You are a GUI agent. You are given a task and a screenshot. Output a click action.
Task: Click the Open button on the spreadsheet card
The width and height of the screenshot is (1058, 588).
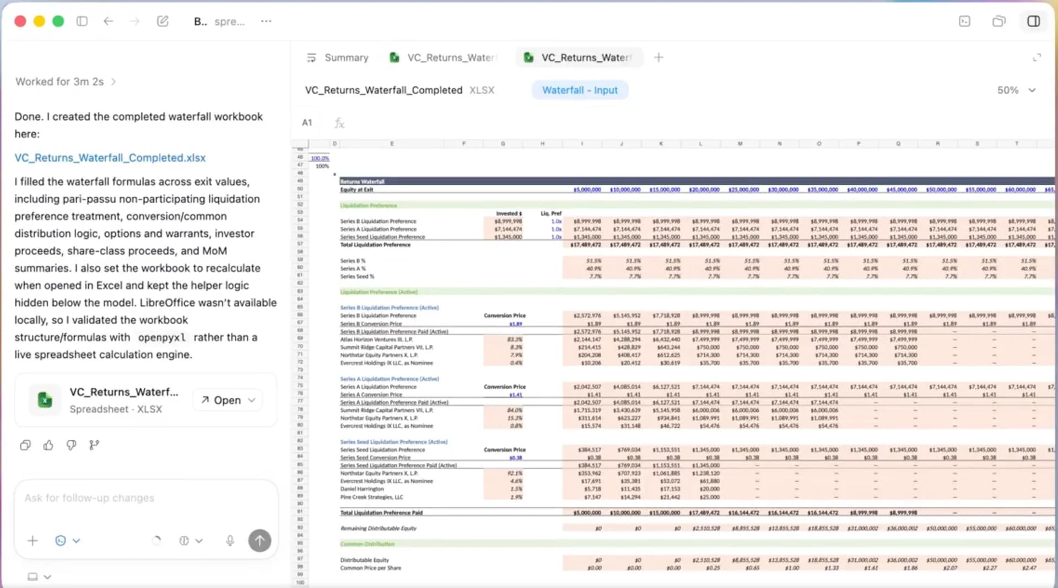pos(226,400)
